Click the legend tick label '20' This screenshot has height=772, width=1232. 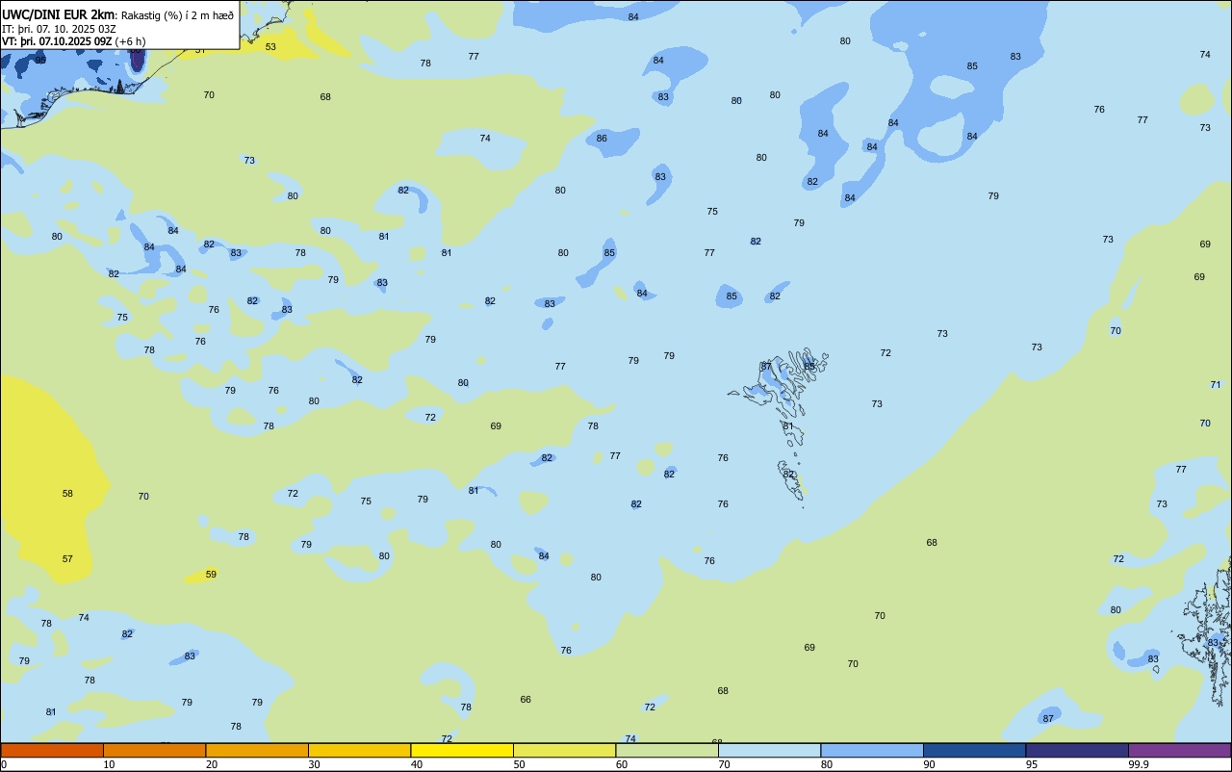tap(212, 764)
